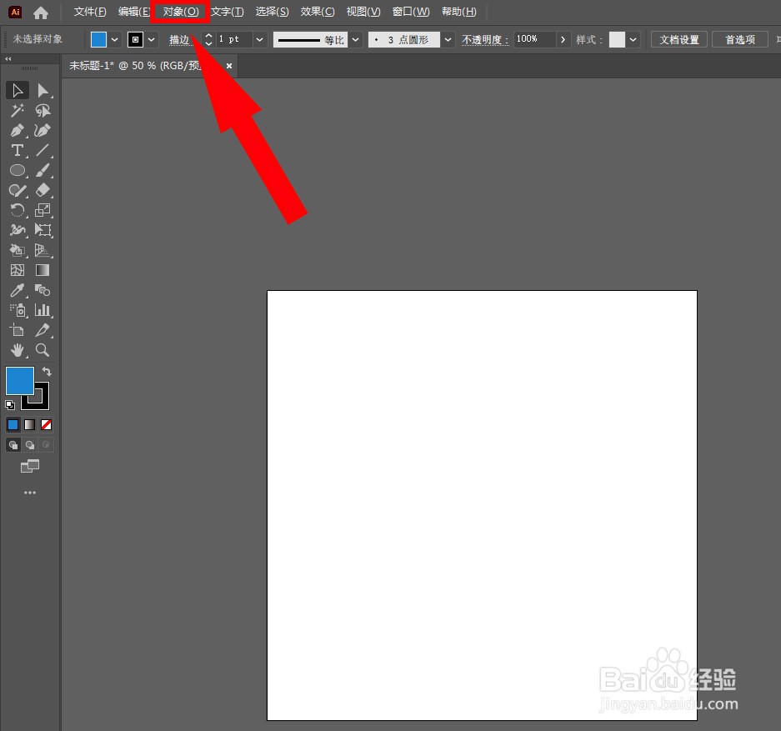Enable Draw Normal mode
The width and height of the screenshot is (781, 731).
point(13,444)
